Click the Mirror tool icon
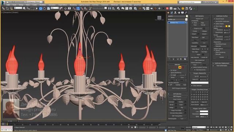Image resolution: width=234 pixels, height=132 pixels. 110,8
